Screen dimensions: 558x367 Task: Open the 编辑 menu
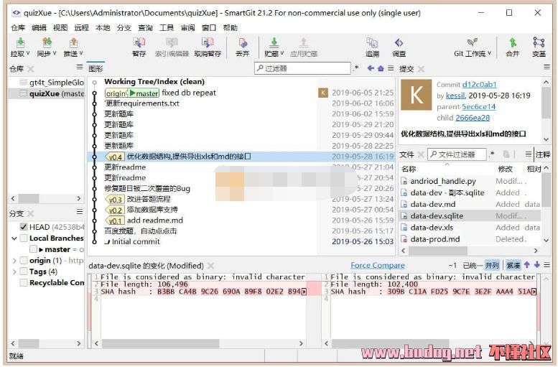(x=39, y=28)
